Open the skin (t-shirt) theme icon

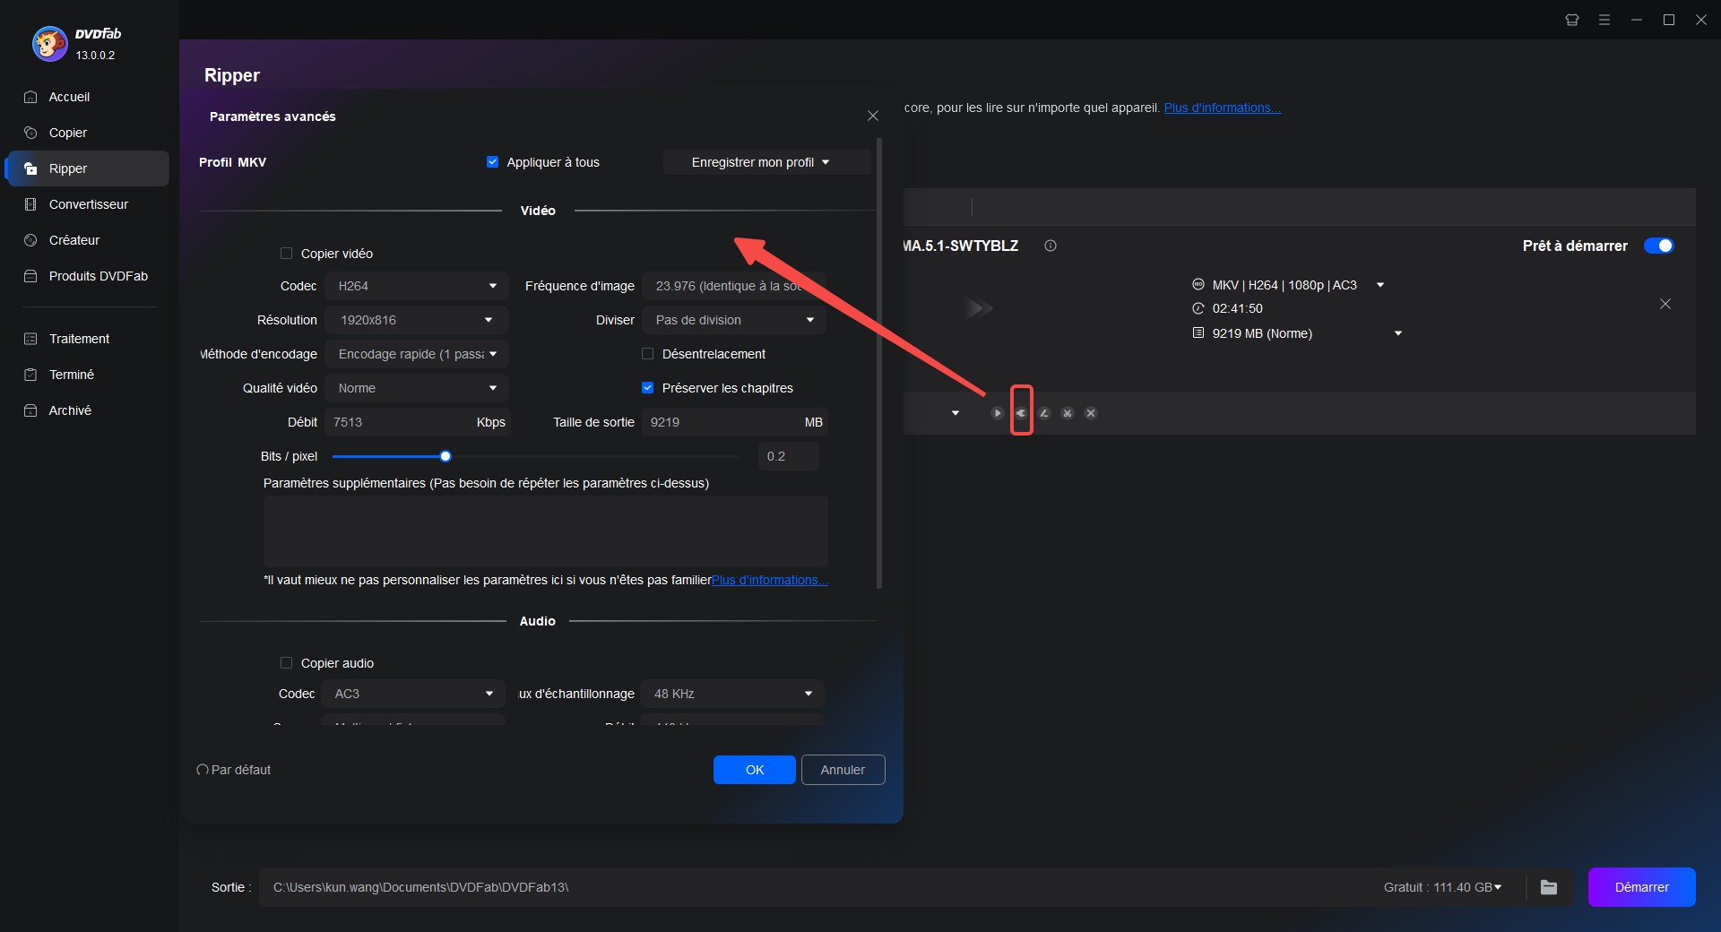click(1572, 20)
